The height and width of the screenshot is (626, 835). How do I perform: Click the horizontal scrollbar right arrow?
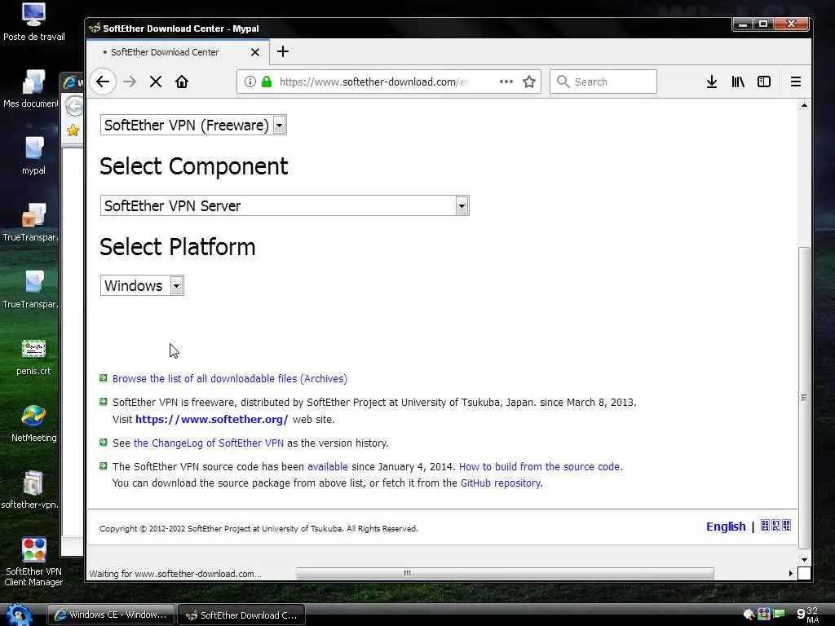790,573
